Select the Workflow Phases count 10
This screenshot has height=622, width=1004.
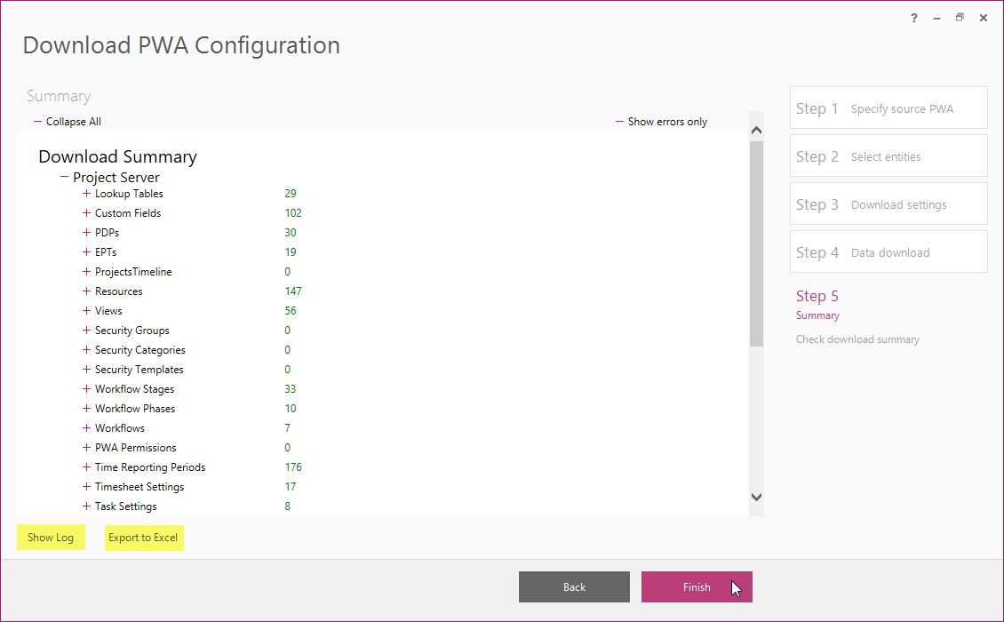click(x=291, y=408)
